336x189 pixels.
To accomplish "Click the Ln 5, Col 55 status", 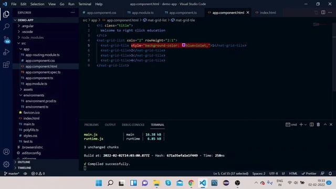I will 231,174.
